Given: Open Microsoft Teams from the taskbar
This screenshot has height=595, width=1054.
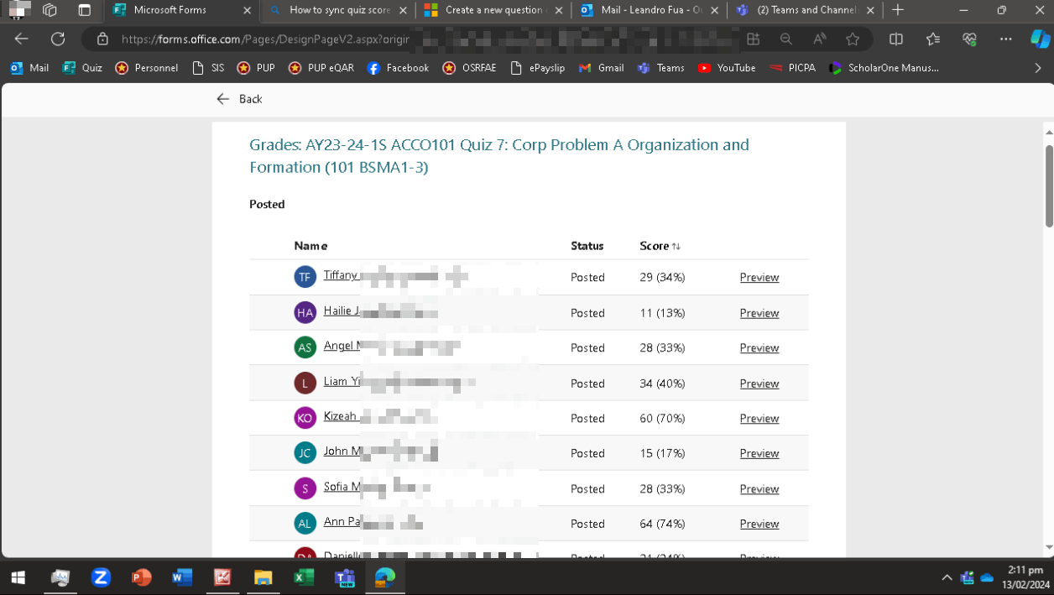Looking at the screenshot, I should tap(344, 577).
